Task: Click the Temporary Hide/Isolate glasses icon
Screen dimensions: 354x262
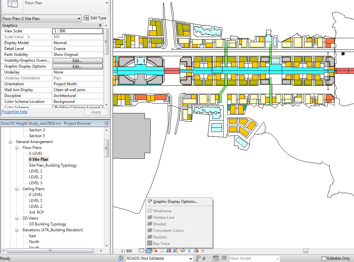Action: 182,251
